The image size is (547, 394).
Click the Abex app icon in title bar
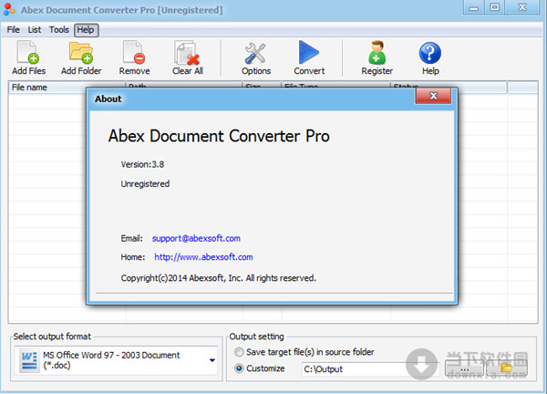(9, 9)
